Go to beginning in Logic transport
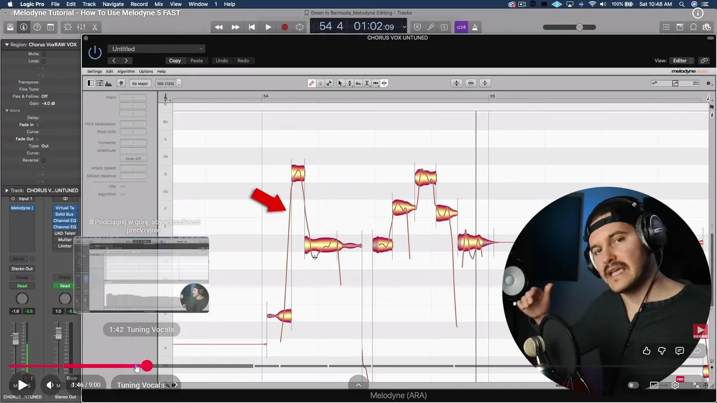This screenshot has width=717, height=403. (252, 27)
